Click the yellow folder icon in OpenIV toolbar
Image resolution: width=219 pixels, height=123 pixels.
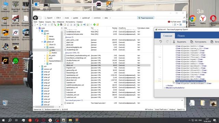[98, 25]
